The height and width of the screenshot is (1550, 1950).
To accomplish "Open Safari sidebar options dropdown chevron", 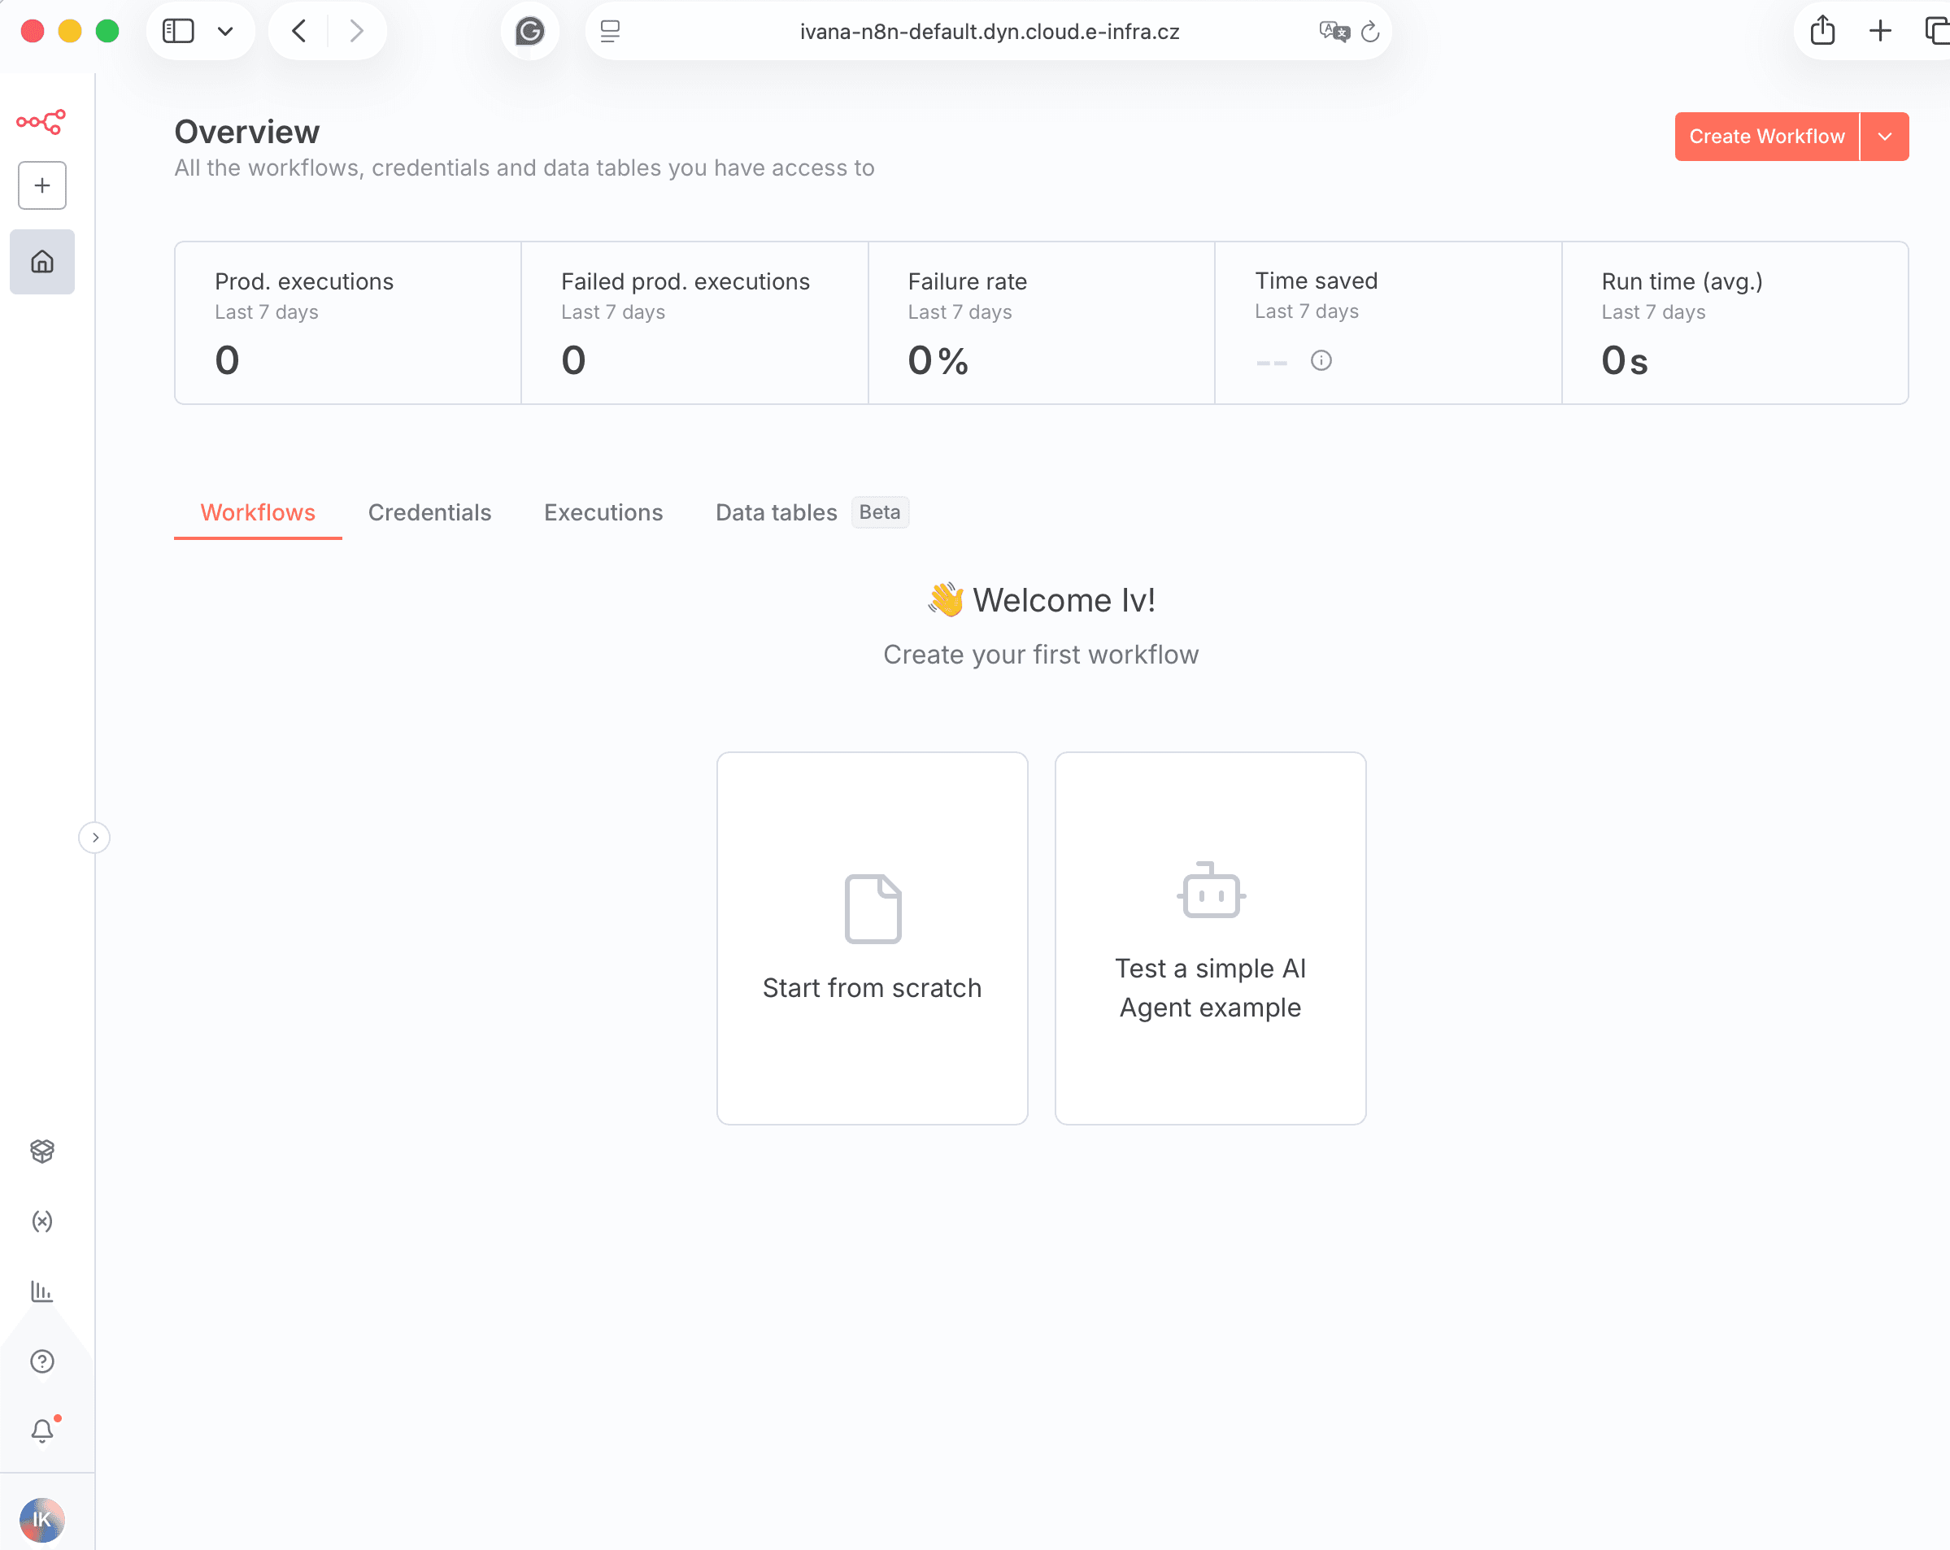I will point(225,32).
